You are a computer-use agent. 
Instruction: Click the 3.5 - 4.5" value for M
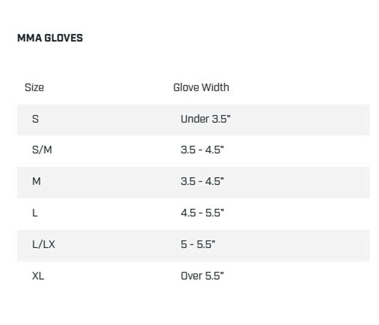tap(202, 181)
